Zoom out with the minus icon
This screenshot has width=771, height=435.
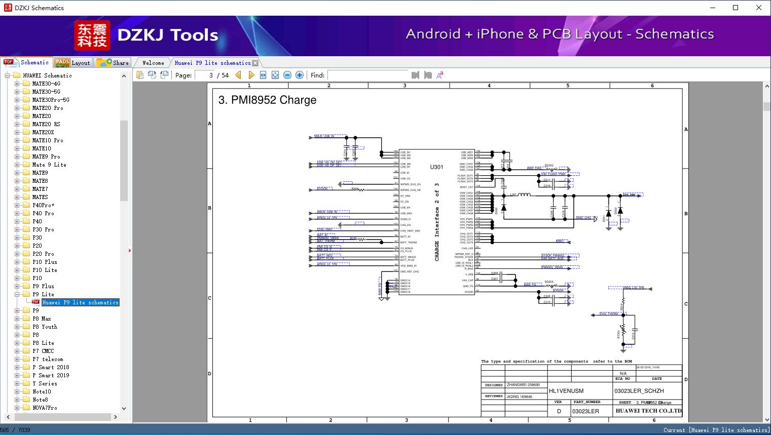click(287, 75)
